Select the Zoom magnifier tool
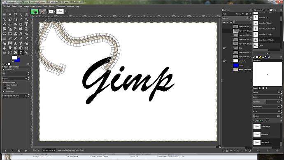The height and width of the screenshot is (160, 284). pos(26,19)
